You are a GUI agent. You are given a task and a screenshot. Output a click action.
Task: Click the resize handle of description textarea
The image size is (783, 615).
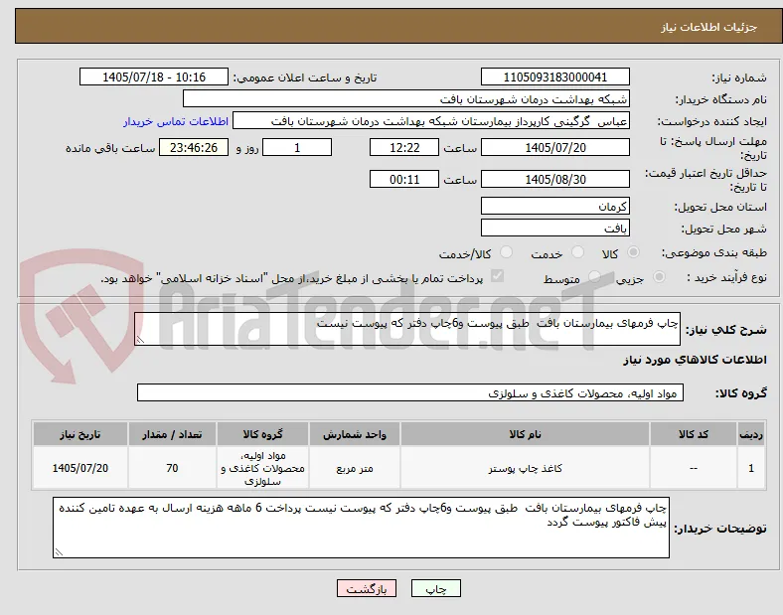pyautogui.click(x=140, y=340)
